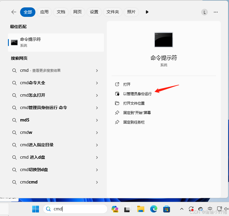Expand chevron for cmdcmd
229x216 pixels.
point(97,182)
